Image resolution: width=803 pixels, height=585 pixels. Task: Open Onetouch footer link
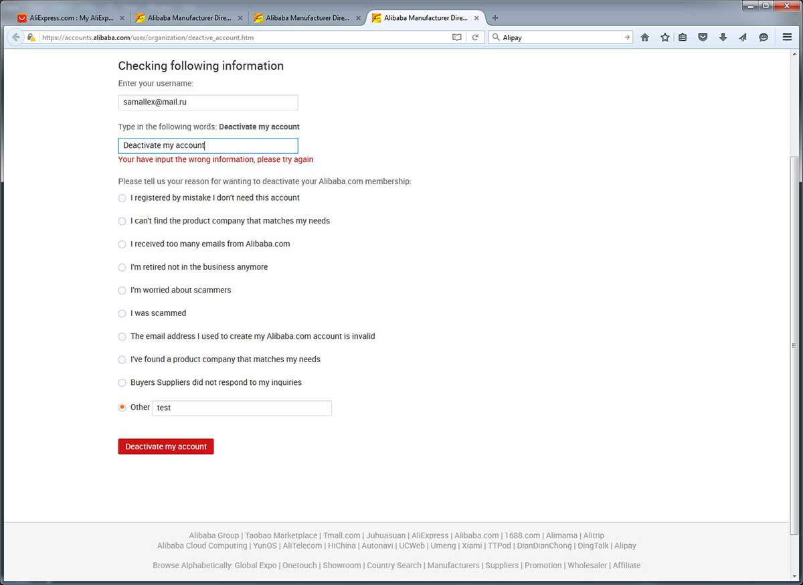point(300,566)
